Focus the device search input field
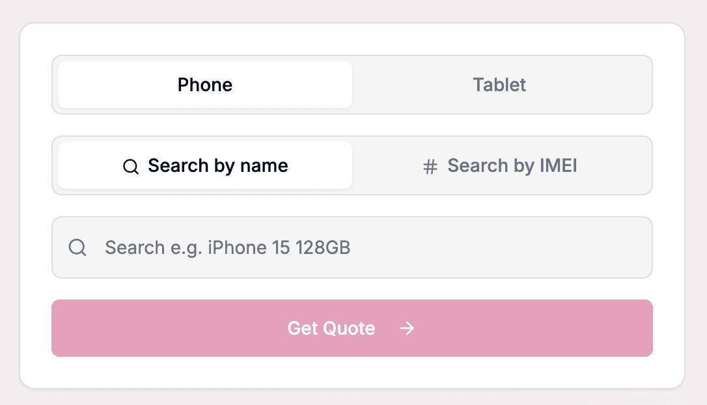This screenshot has width=707, height=405. (x=352, y=247)
